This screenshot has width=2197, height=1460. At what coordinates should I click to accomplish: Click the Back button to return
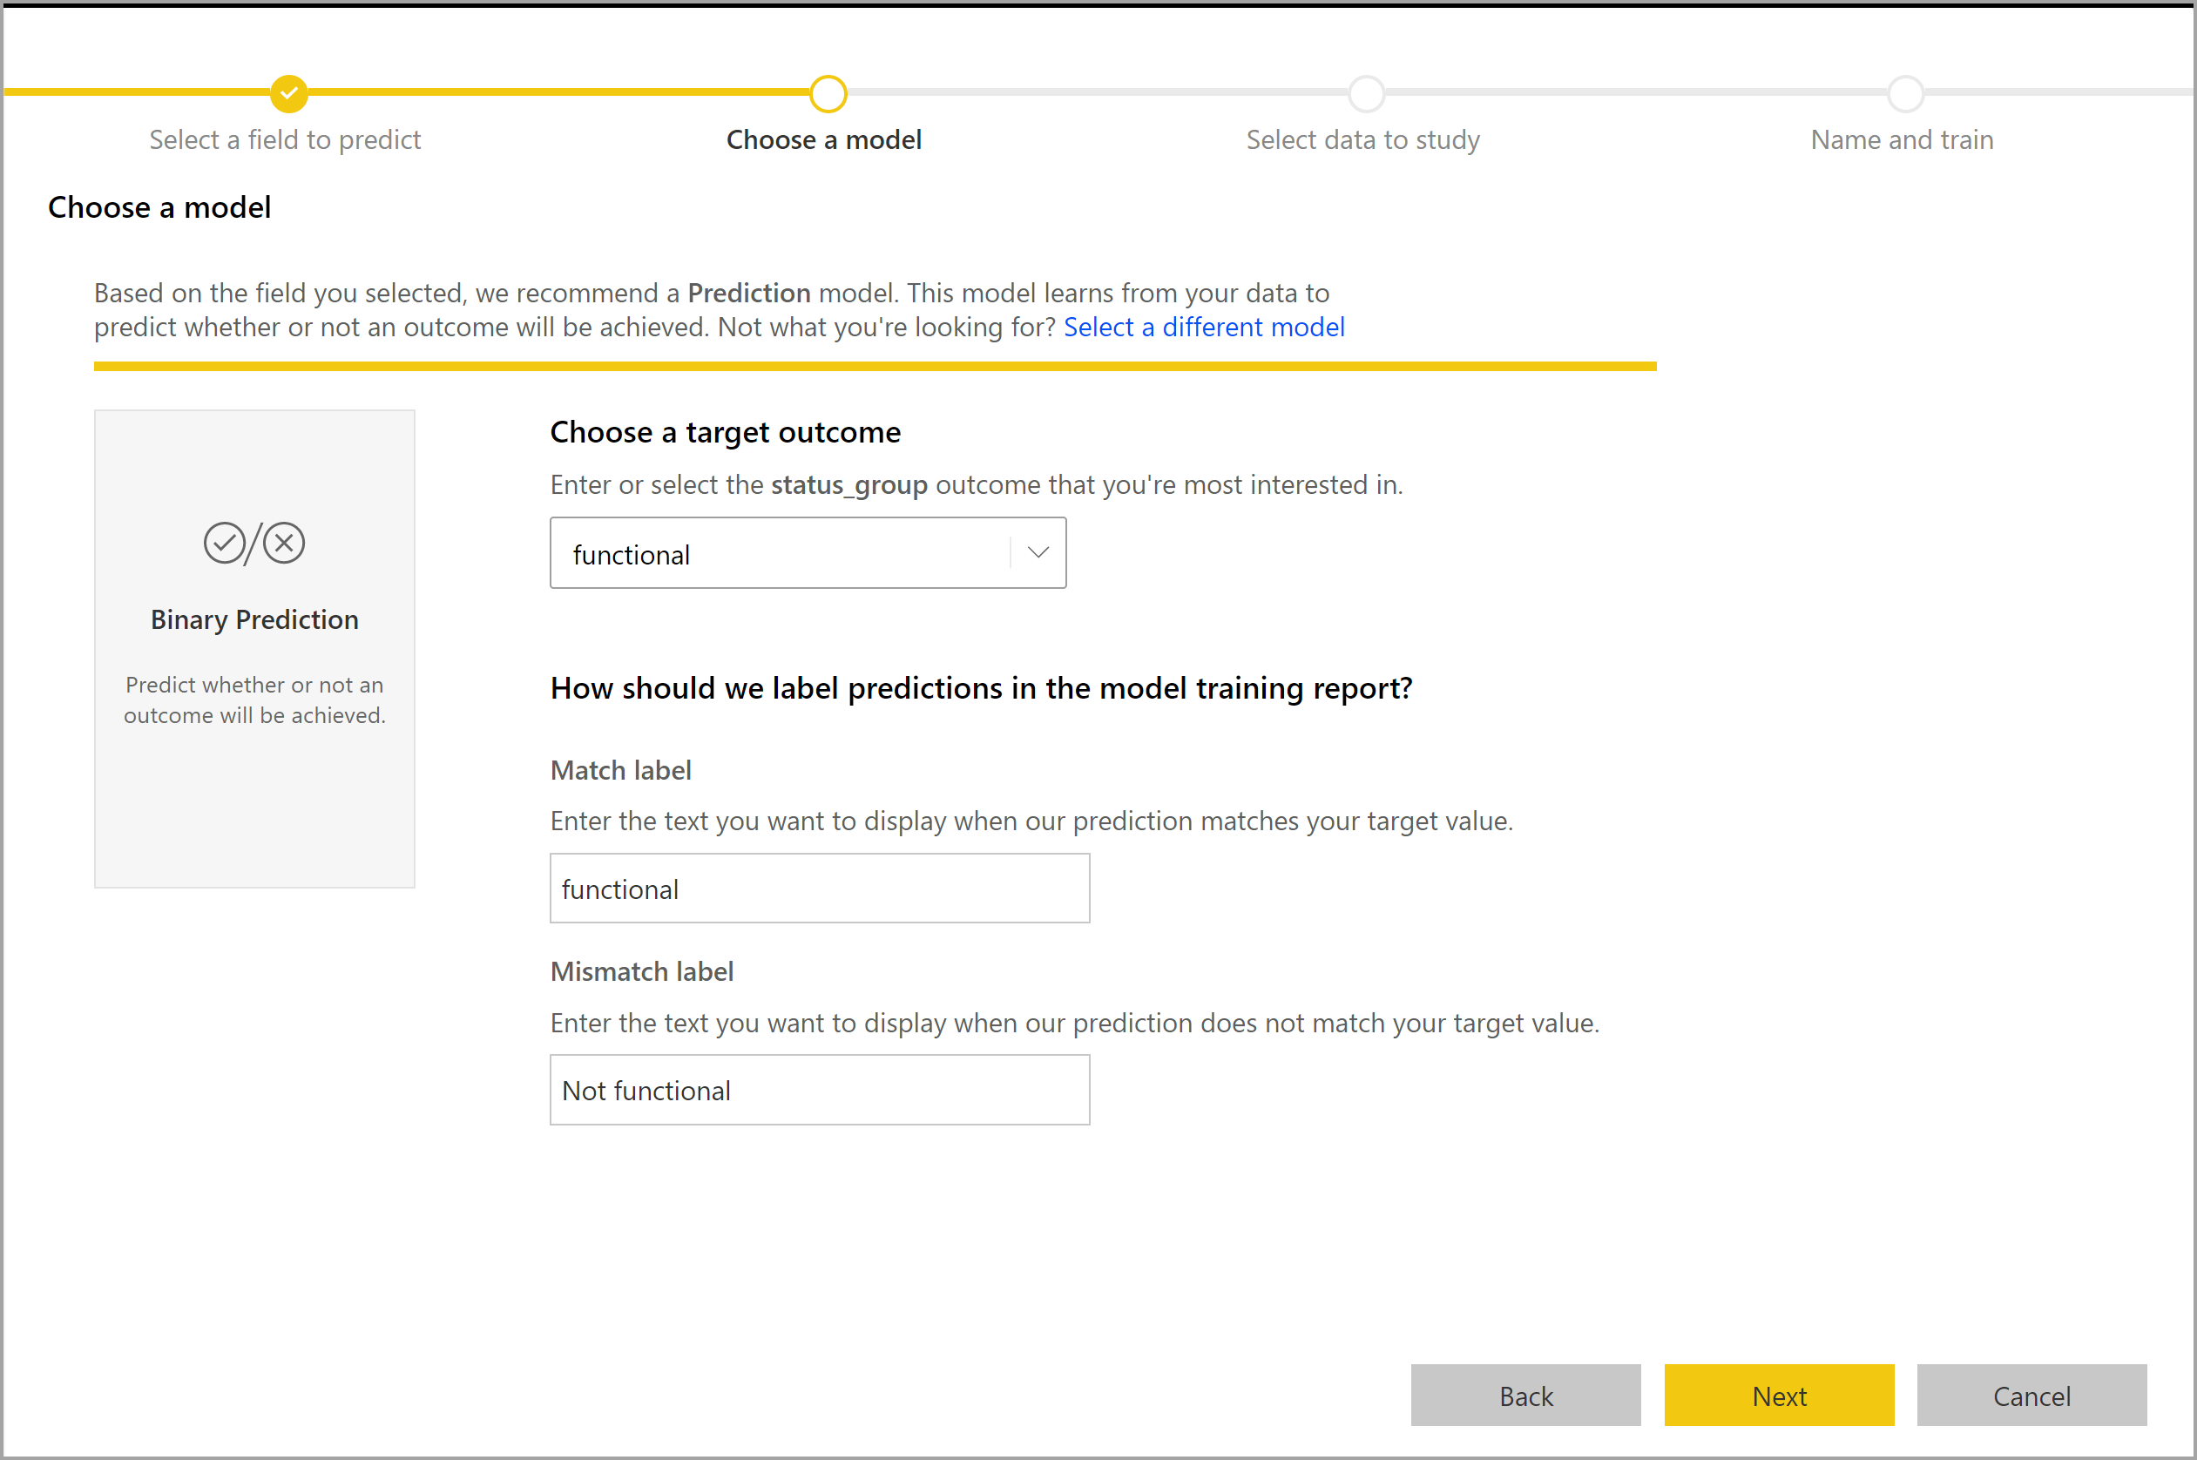1528,1393
